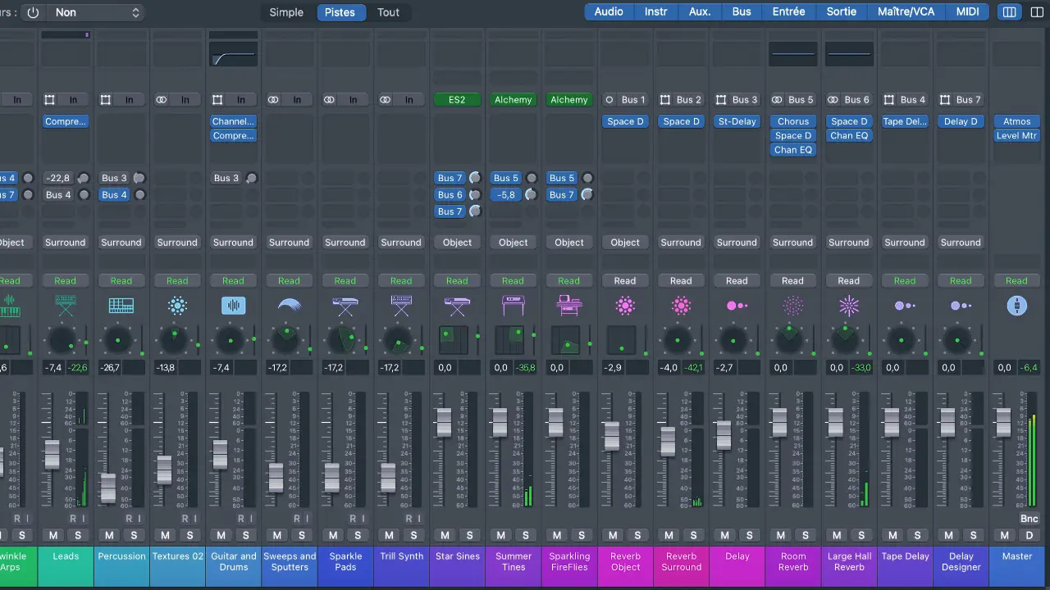Select the Textures 02 particle icon
This screenshot has height=590, width=1050.
[x=177, y=306]
